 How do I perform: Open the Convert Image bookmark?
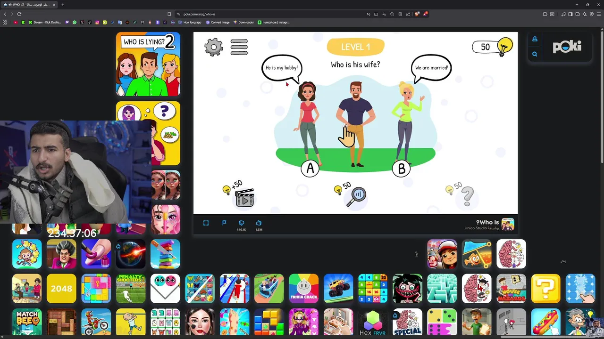click(218, 22)
